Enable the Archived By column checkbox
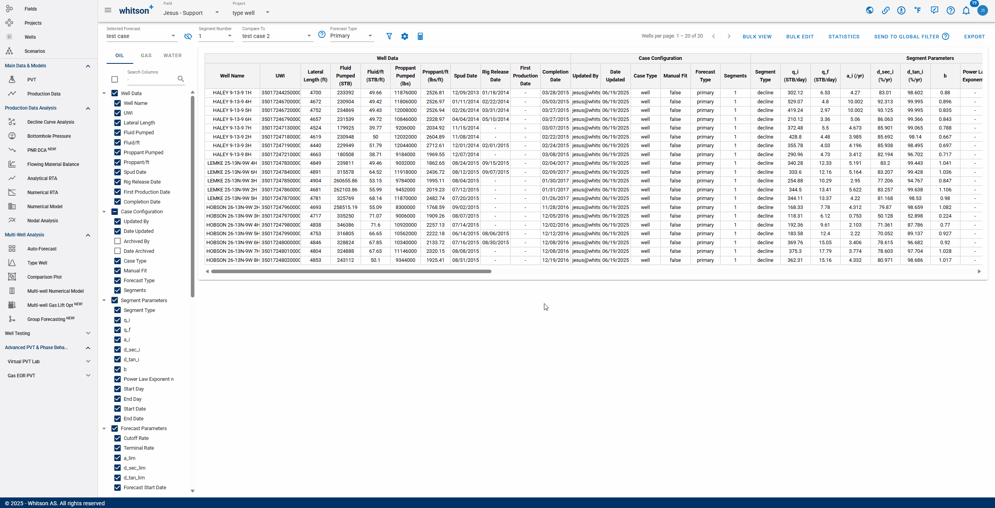Image resolution: width=995 pixels, height=508 pixels. [118, 241]
